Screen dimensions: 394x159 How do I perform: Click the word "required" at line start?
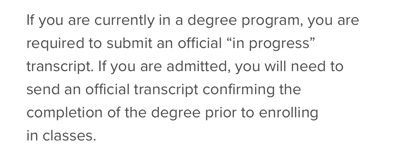55,44
